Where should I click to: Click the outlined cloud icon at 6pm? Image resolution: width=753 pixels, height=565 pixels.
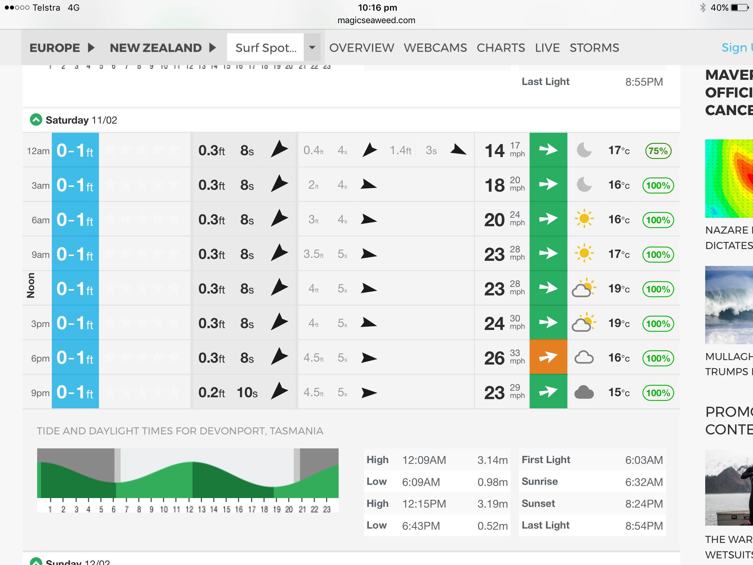584,357
